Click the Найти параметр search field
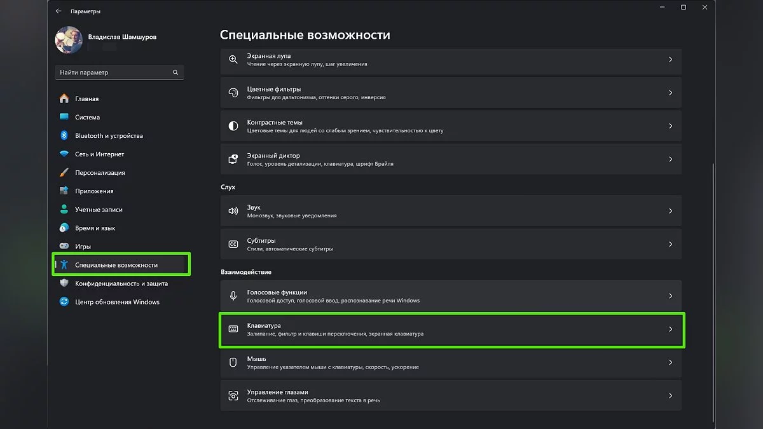The width and height of the screenshot is (763, 429). click(x=113, y=72)
